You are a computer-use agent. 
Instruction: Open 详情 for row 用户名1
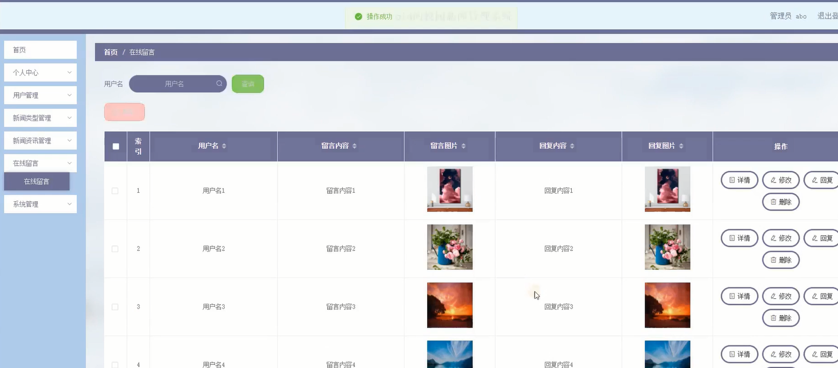point(740,180)
